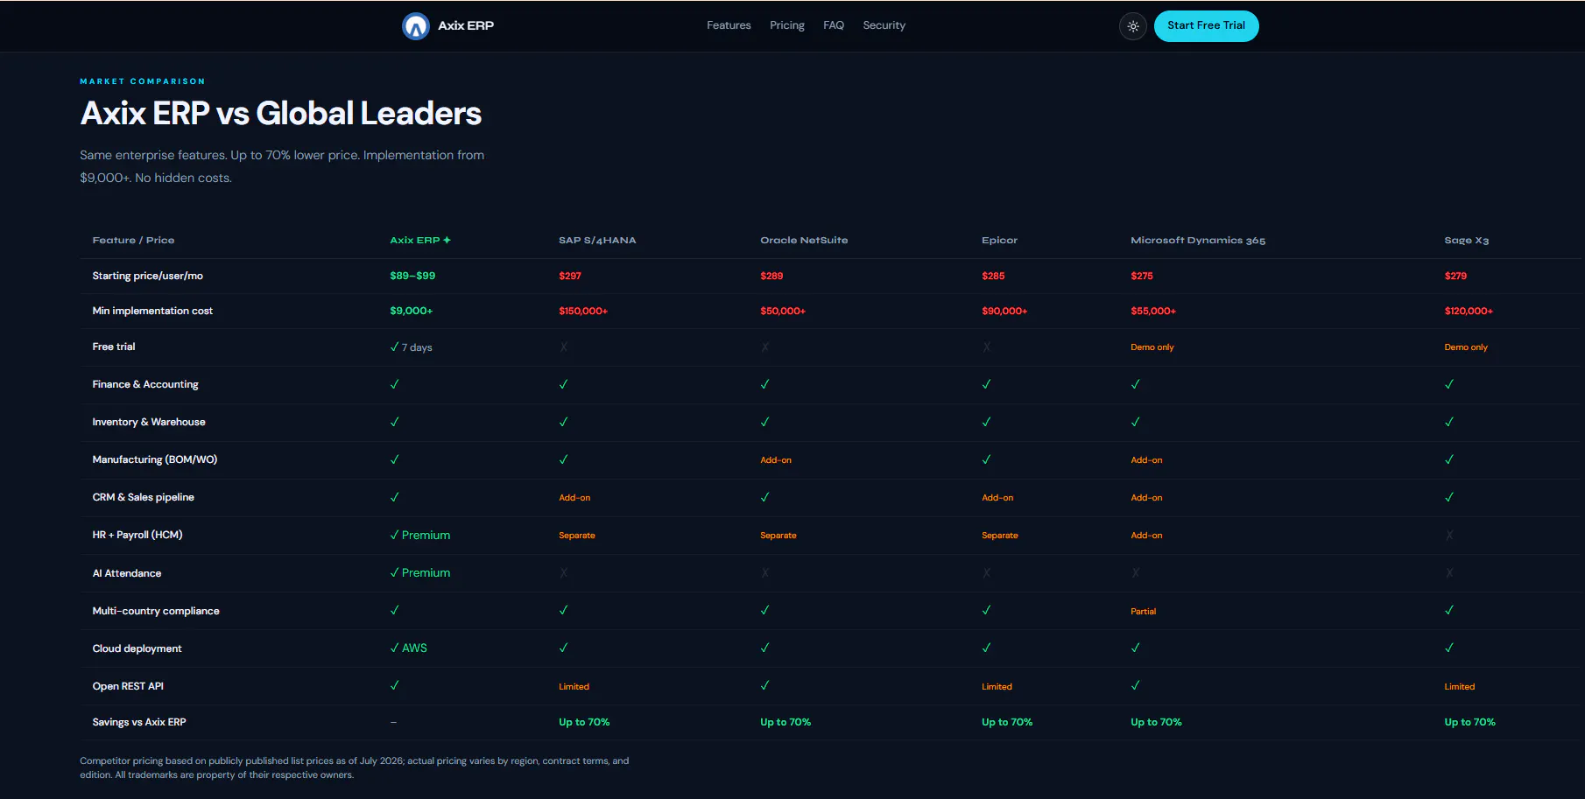Click the 'Epicor' column header
Image resolution: width=1585 pixels, height=799 pixels.
(999, 240)
